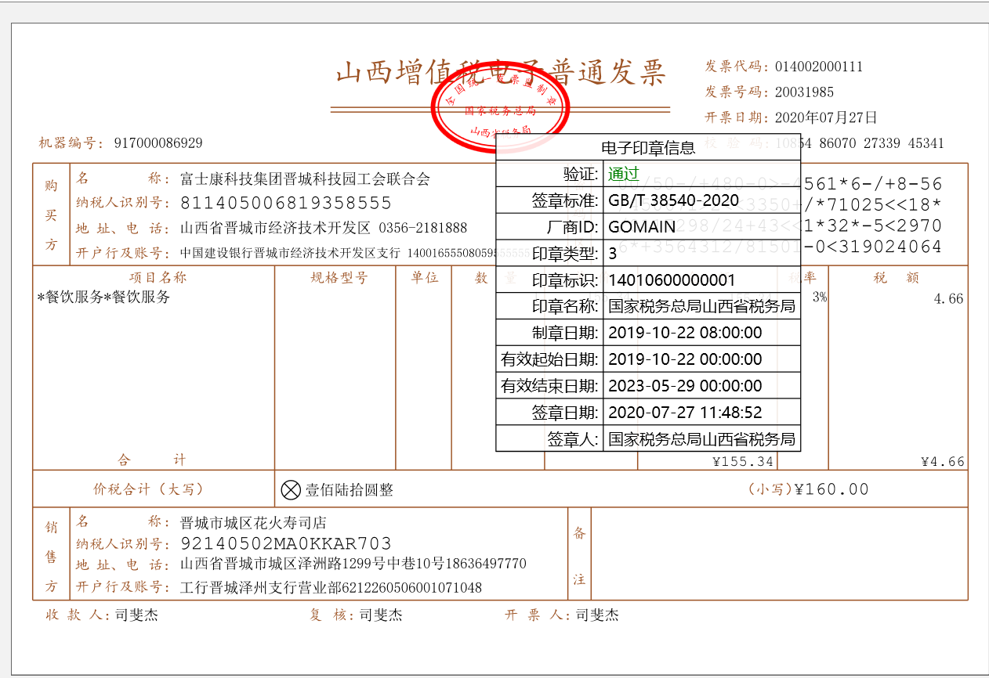
Task: Click the 验证 label in the popup
Action: click(x=581, y=174)
